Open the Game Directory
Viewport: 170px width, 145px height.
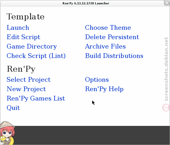[x=32, y=47]
